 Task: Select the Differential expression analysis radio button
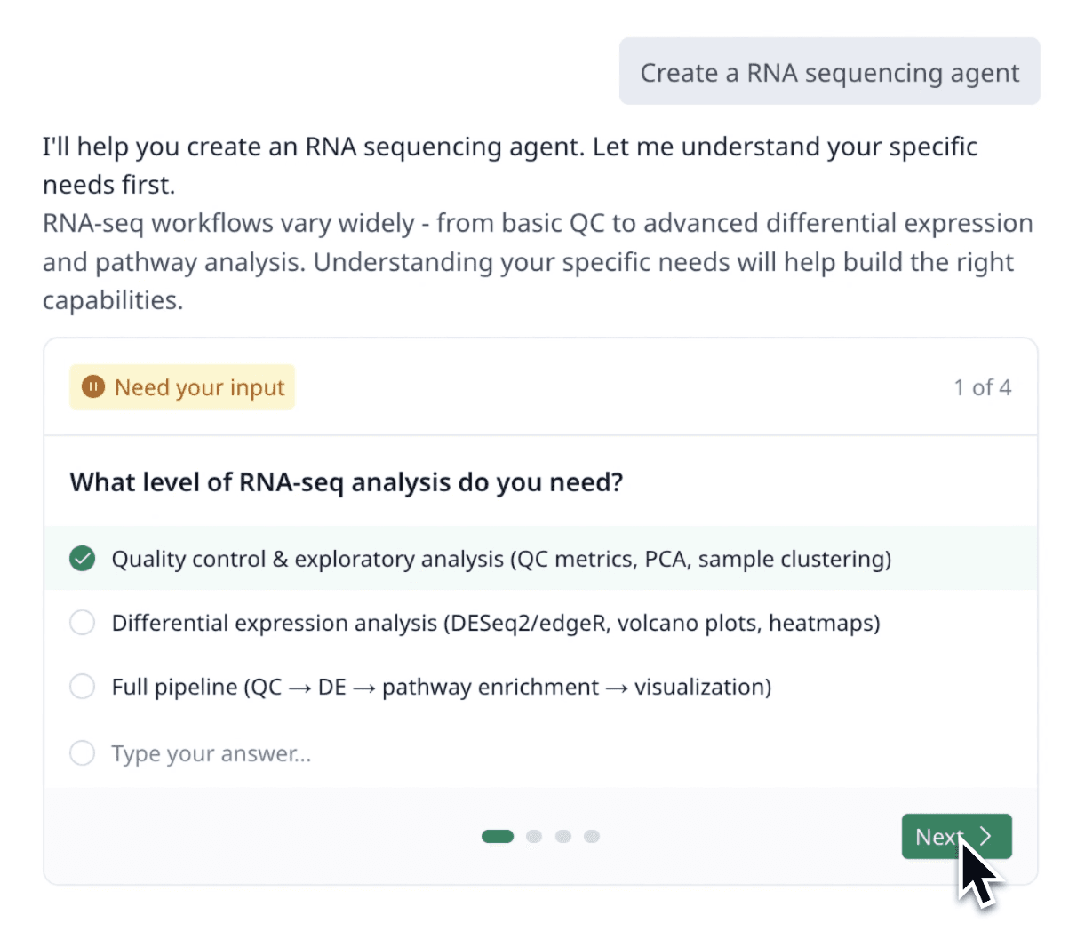pos(83,623)
